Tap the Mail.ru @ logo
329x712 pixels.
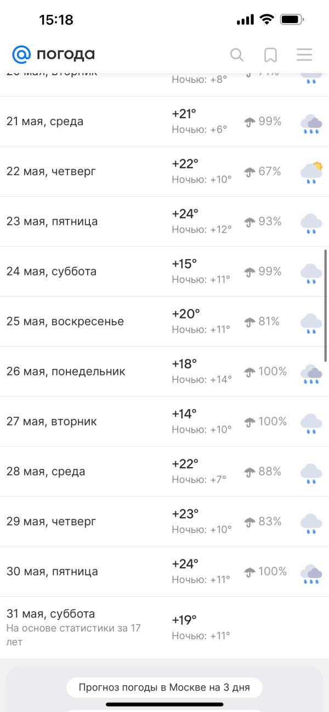coord(22,54)
